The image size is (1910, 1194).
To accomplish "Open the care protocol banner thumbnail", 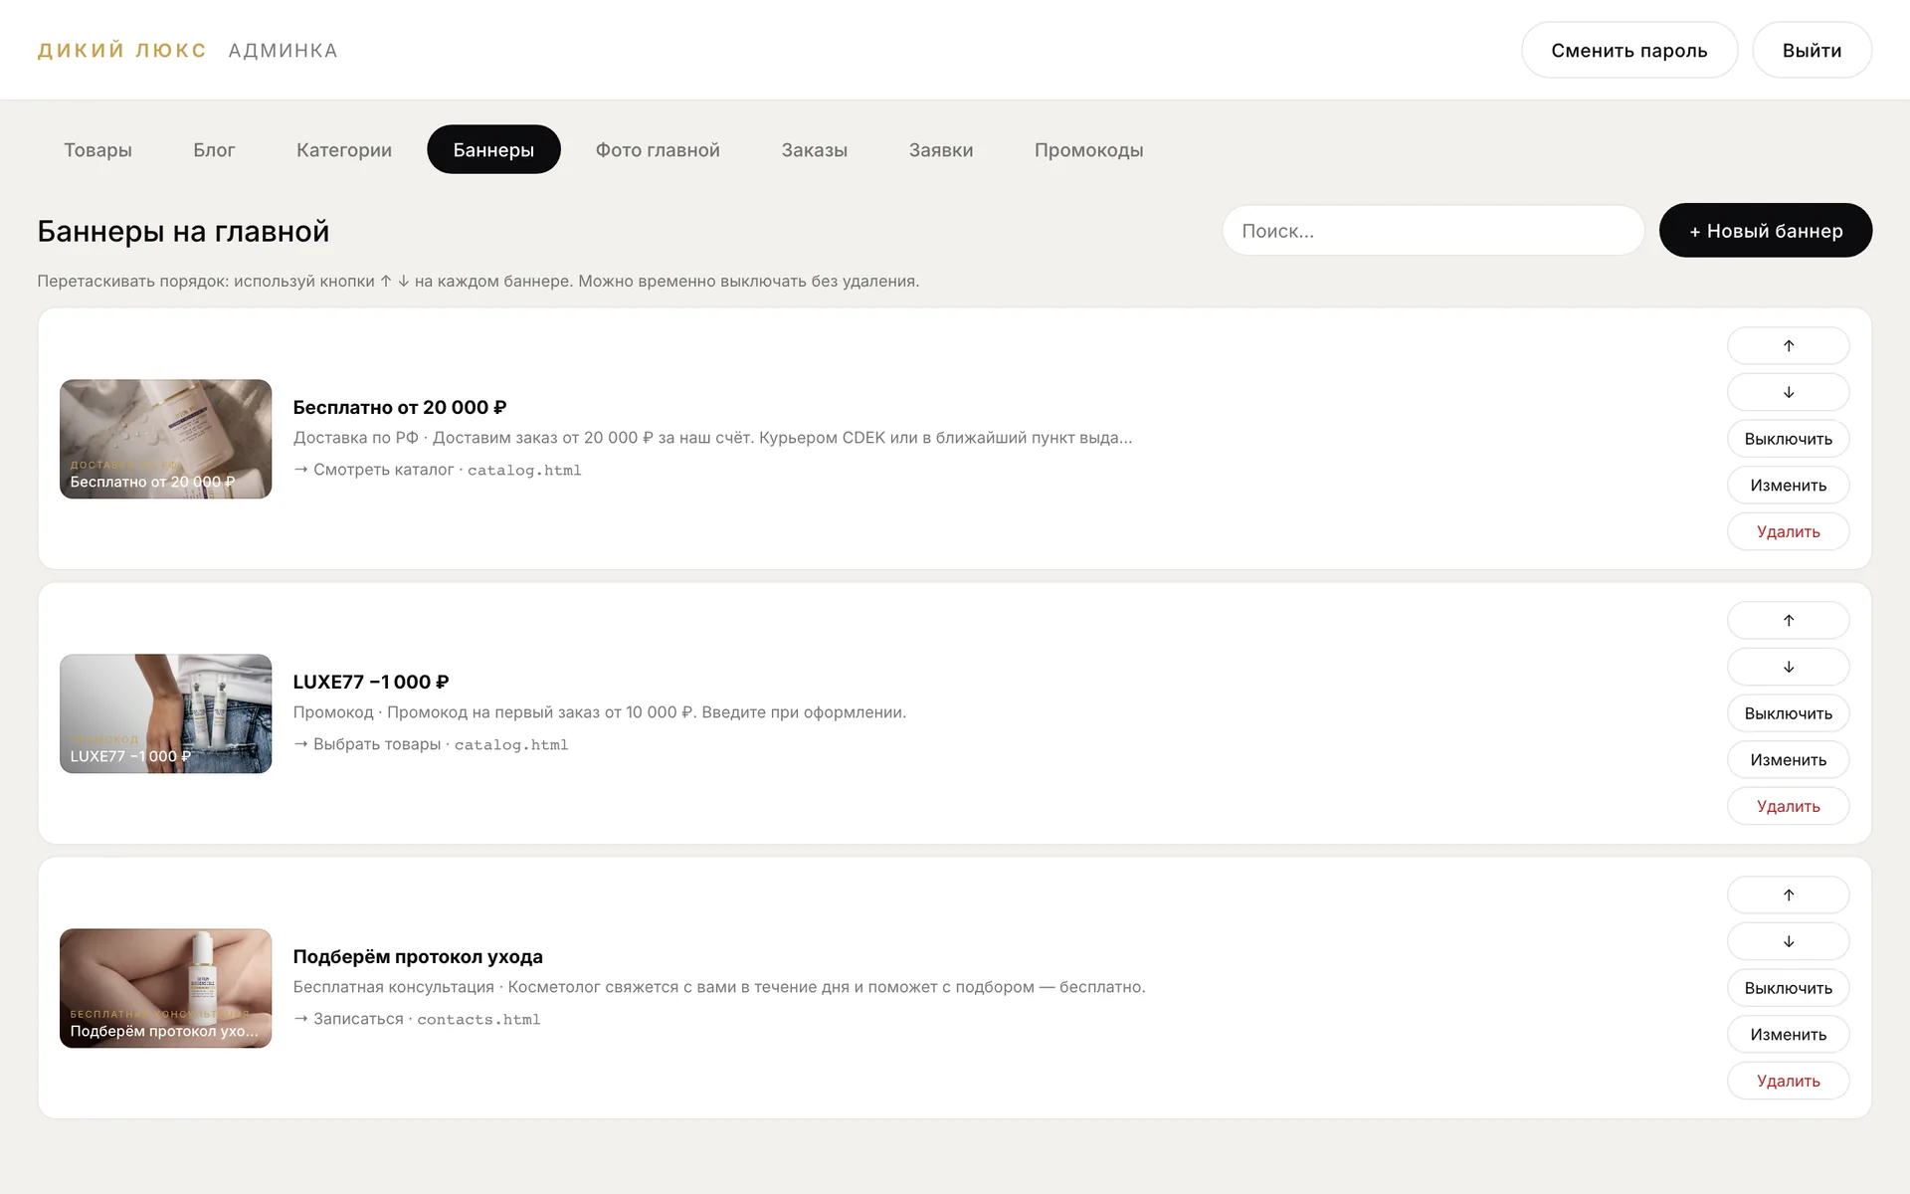I will tap(165, 988).
